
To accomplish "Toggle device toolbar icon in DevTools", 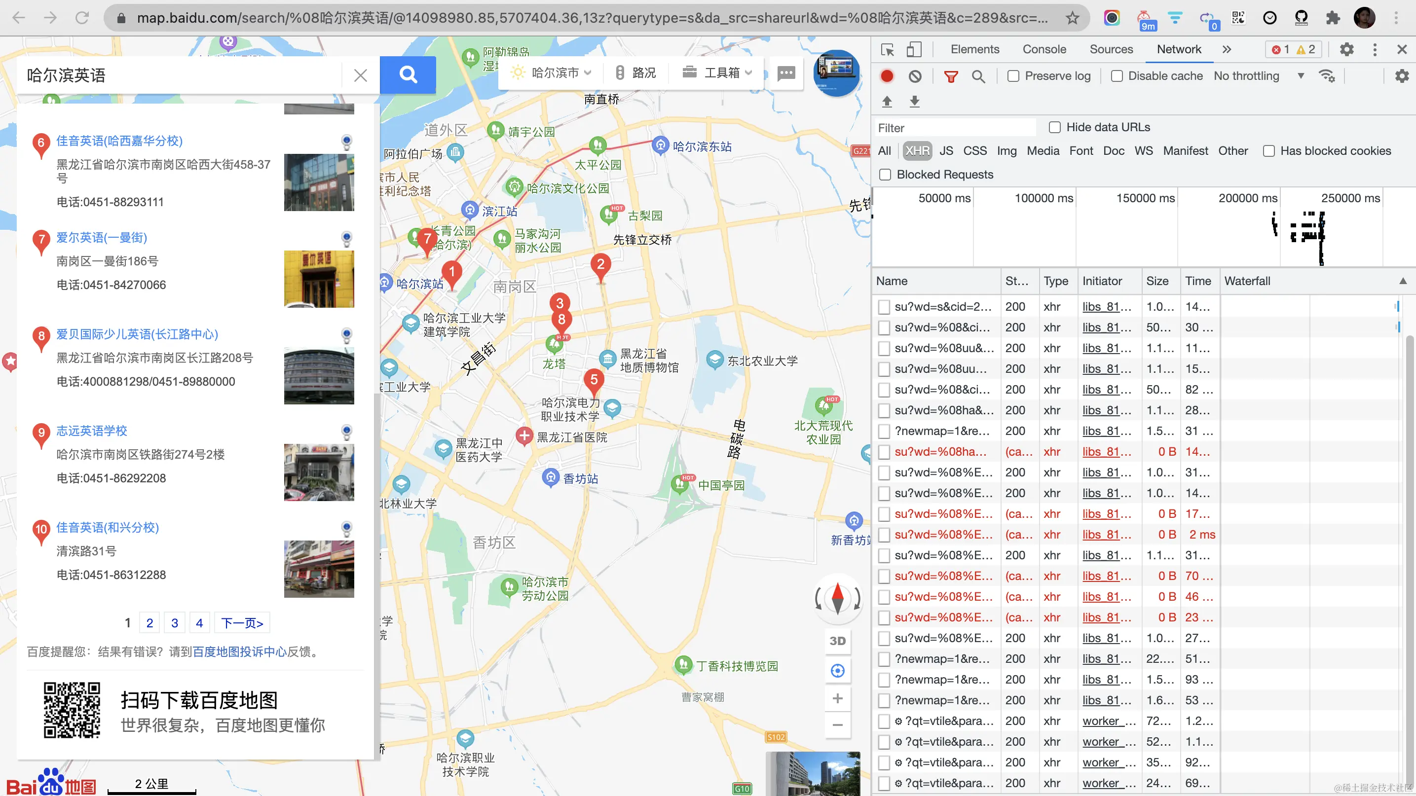I will (x=914, y=49).
